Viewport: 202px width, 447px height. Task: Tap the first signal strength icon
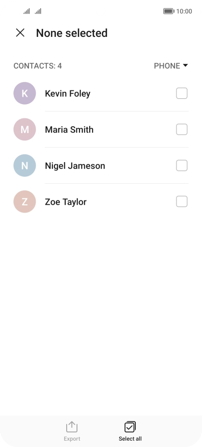coord(27,11)
